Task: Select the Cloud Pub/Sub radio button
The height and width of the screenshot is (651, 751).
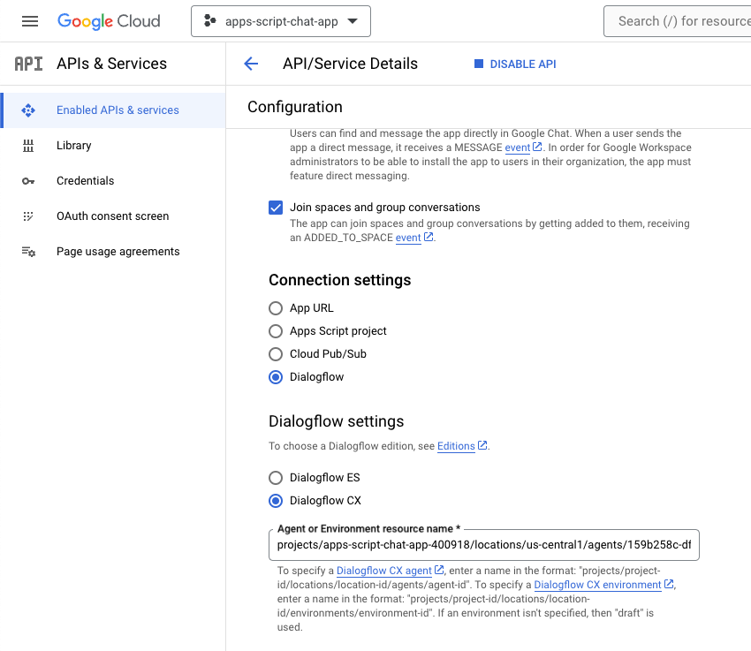Action: (275, 353)
